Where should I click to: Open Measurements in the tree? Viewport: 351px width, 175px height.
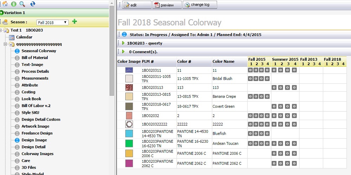coord(35,78)
